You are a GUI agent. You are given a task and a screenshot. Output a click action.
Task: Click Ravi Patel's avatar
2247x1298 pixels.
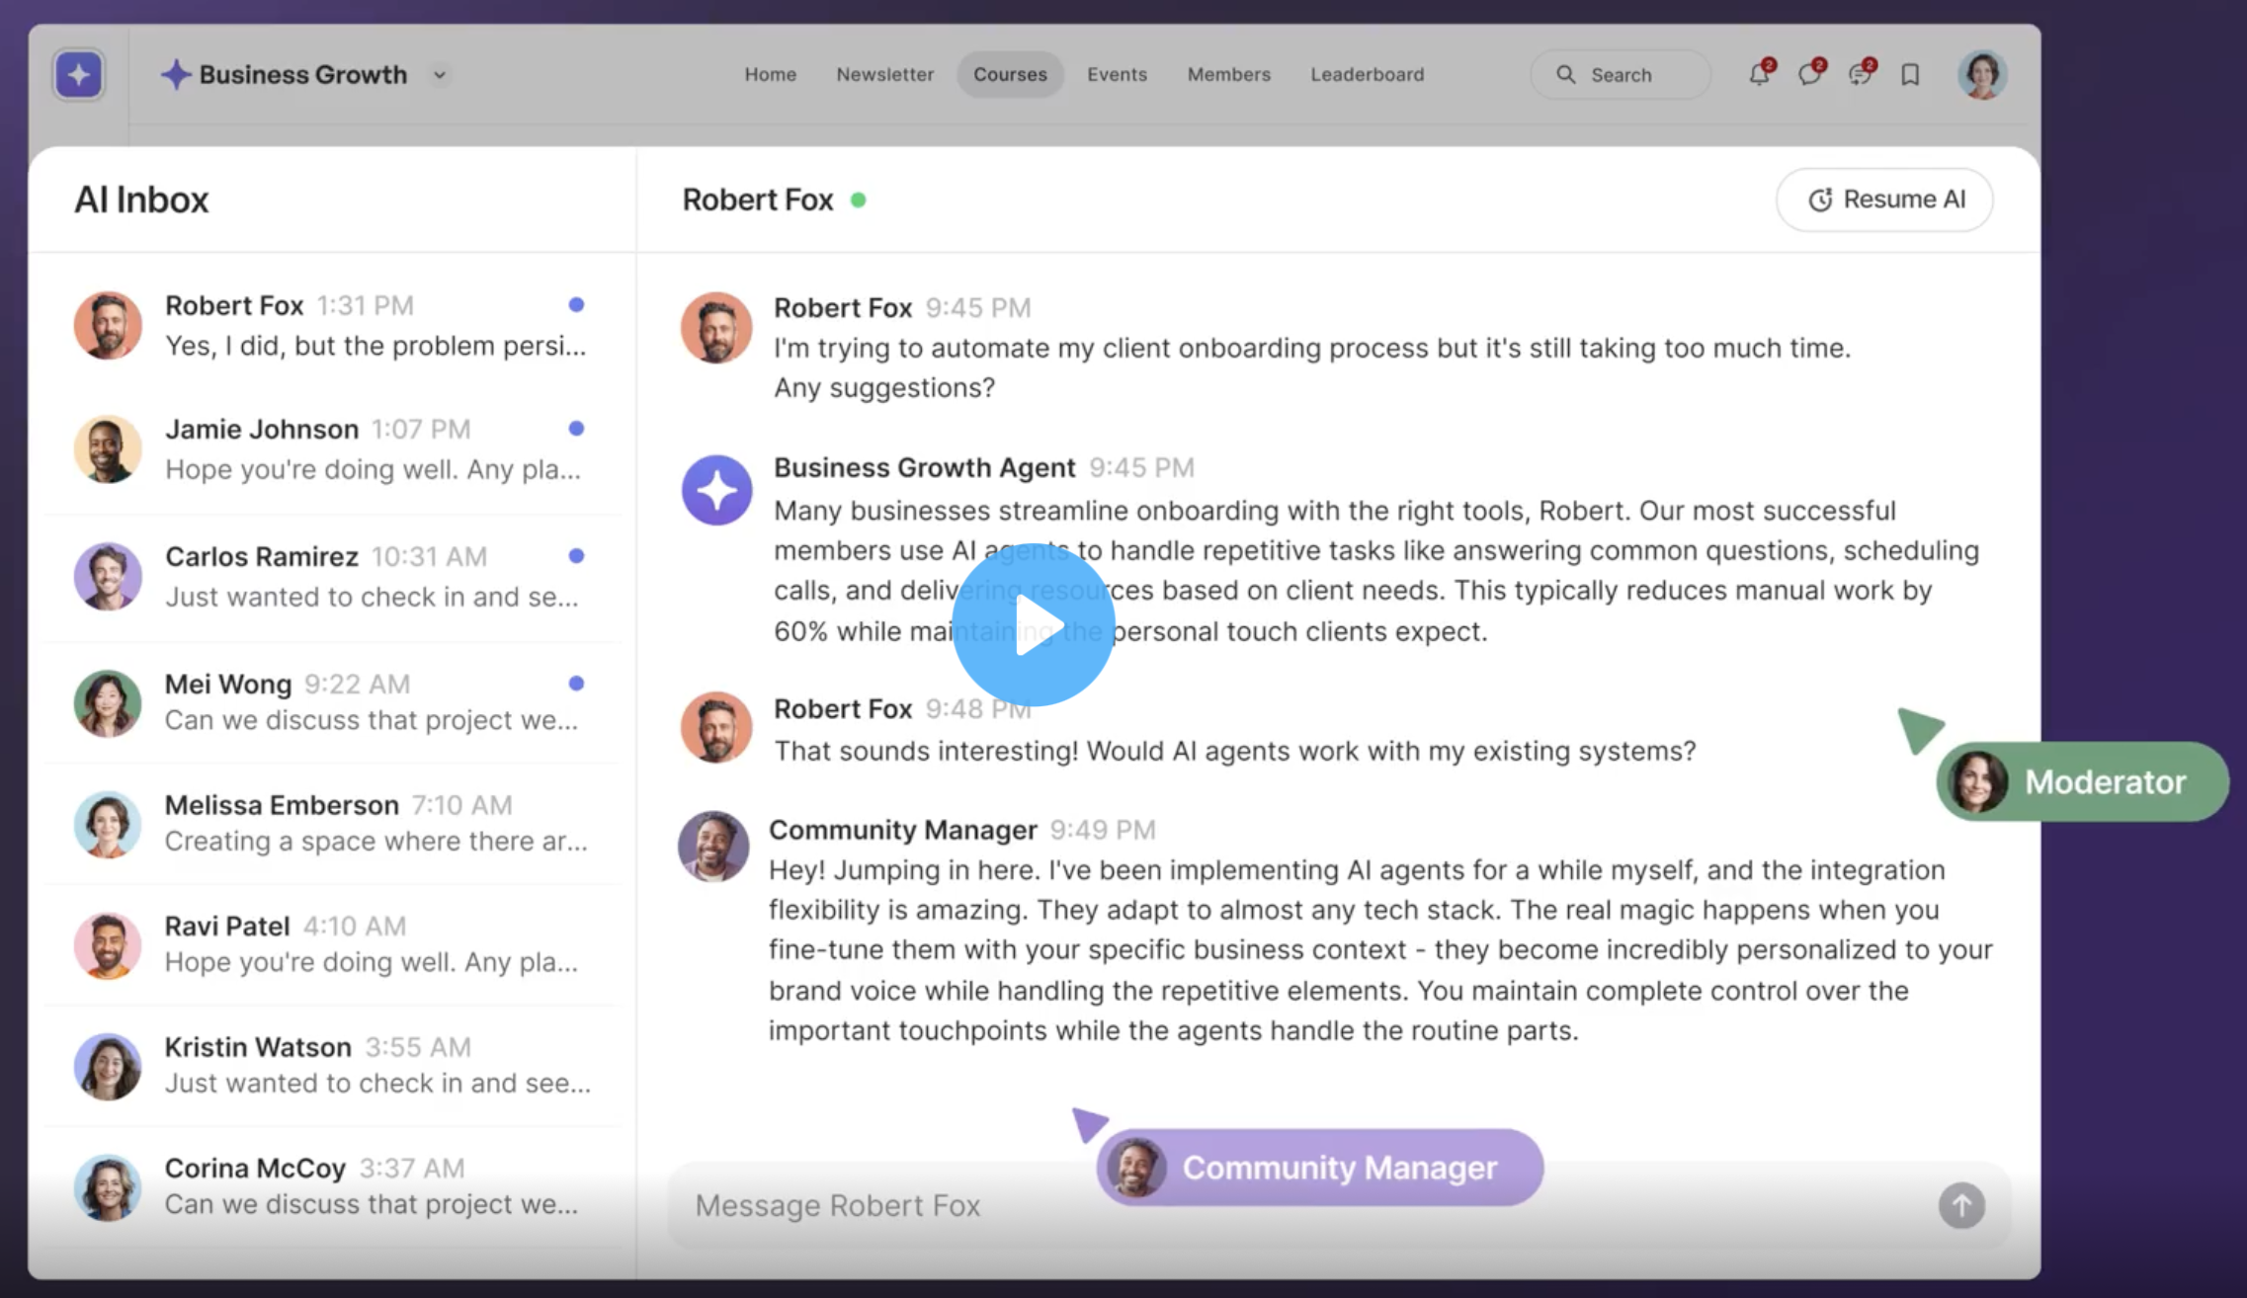pyautogui.click(x=108, y=945)
